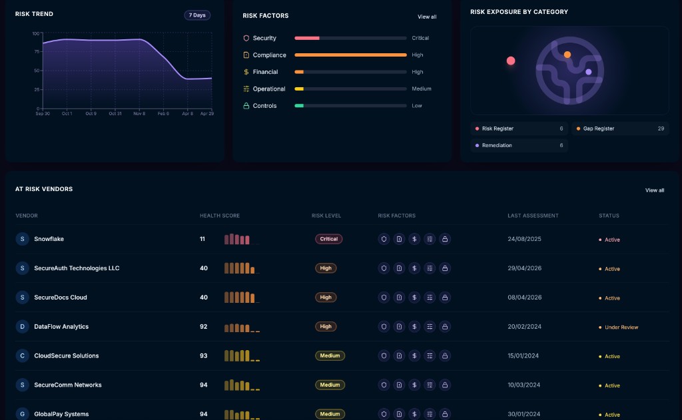This screenshot has width=682, height=420.
Task: Click the Security shield icon in Risk Factors
Action: 246,38
